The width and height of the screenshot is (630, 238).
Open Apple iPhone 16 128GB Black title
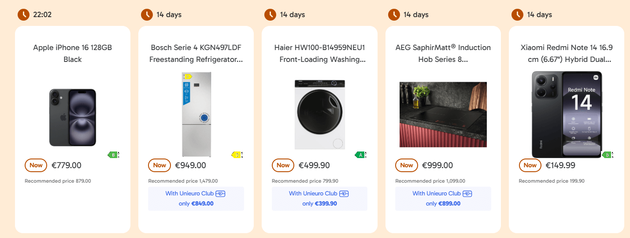point(73,54)
